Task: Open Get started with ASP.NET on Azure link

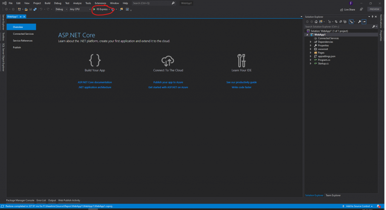Action: pyautogui.click(x=168, y=87)
